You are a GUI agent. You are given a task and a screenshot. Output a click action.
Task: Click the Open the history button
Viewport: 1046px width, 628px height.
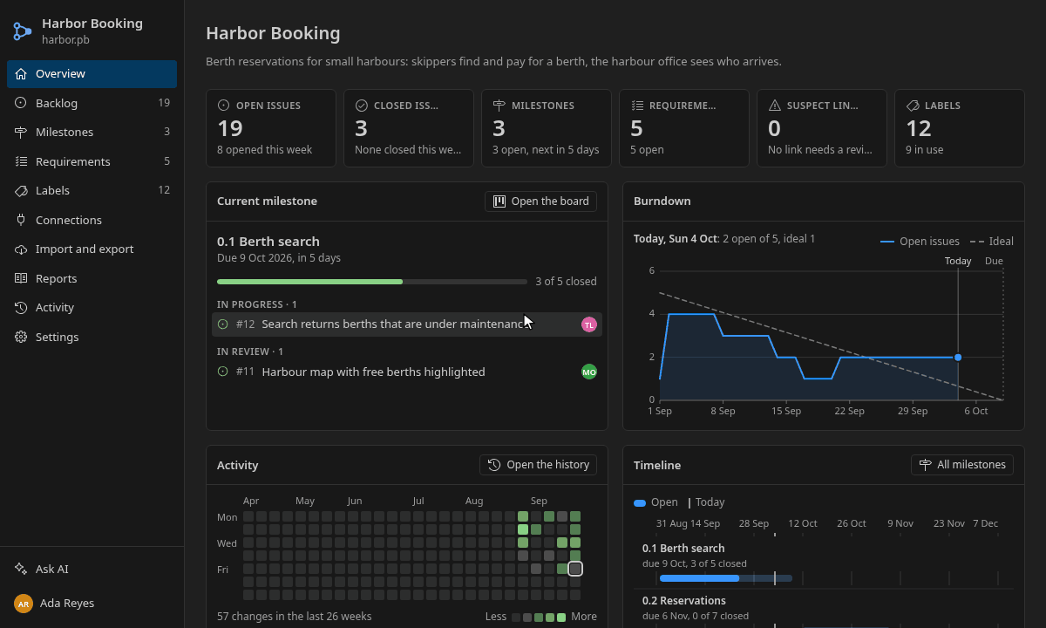pyautogui.click(x=538, y=465)
